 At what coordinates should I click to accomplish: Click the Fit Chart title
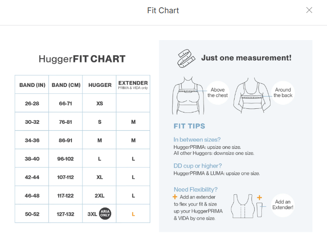click(x=163, y=10)
